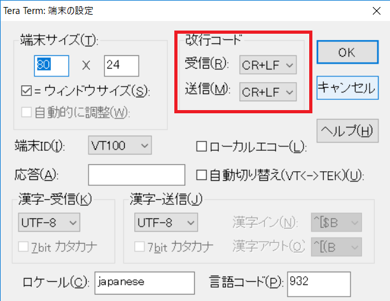Viewport: 390px width, 301px height.
Task: Open help with the ヘルプ button
Action: pos(346,131)
